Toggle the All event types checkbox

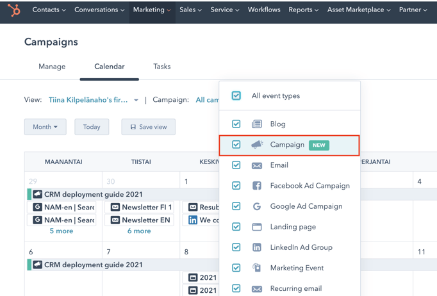236,95
